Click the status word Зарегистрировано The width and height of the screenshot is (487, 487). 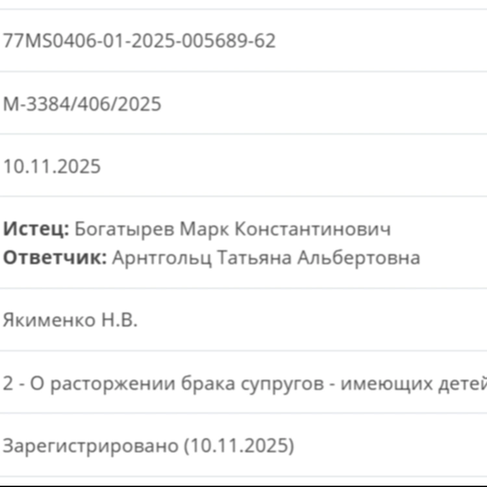point(90,446)
